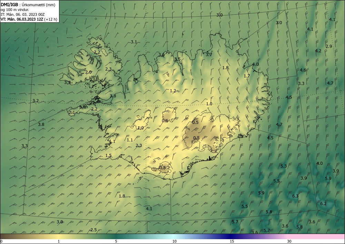Click the colour scale label '5'
345x244 pixels.
coord(116,241)
